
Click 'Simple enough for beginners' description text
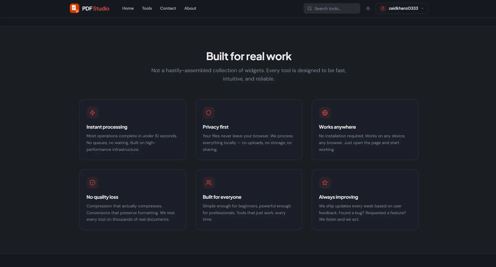[247, 213]
